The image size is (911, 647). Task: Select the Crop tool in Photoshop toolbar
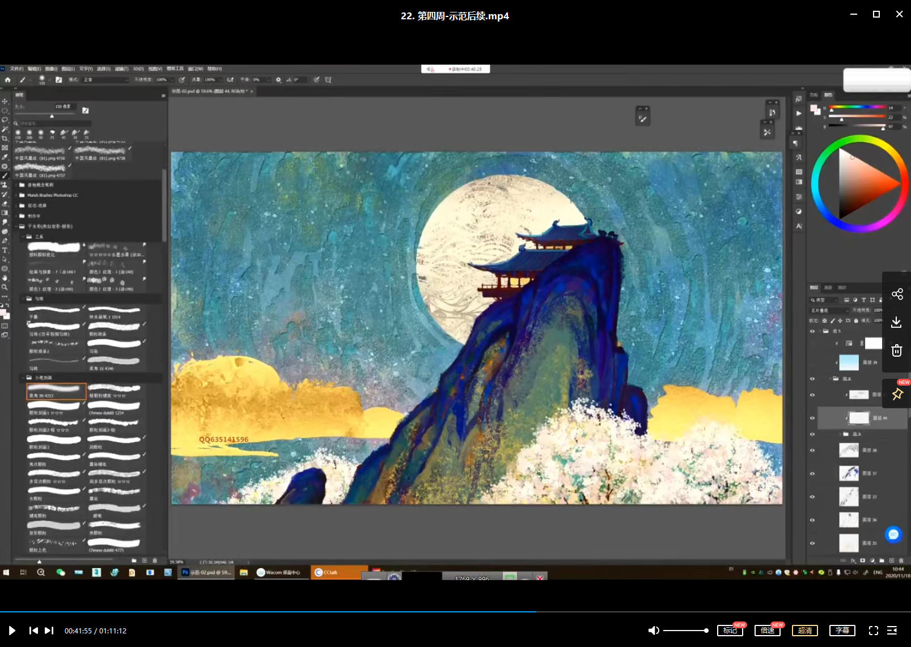point(5,138)
